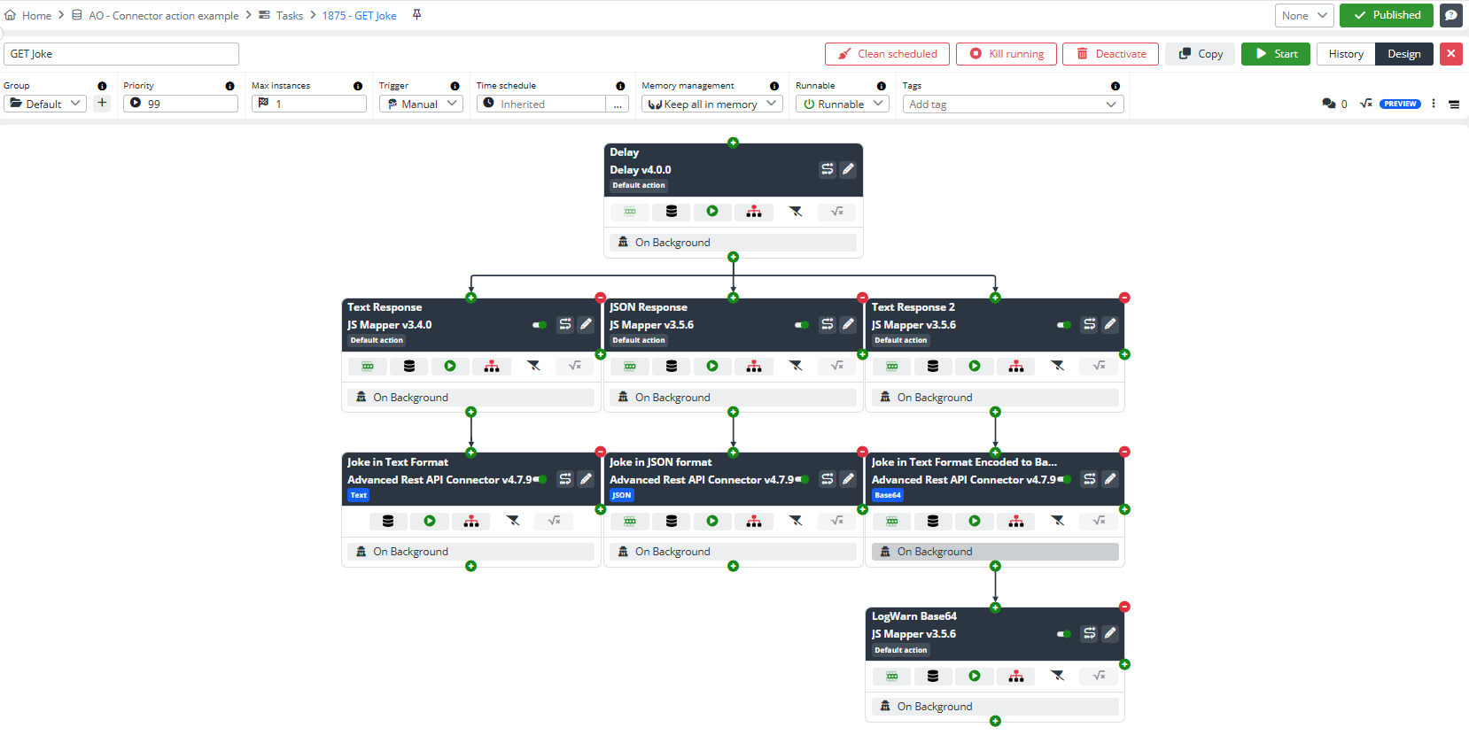Navigate to Tasks in the breadcrumb
The image size is (1469, 743).
289,16
